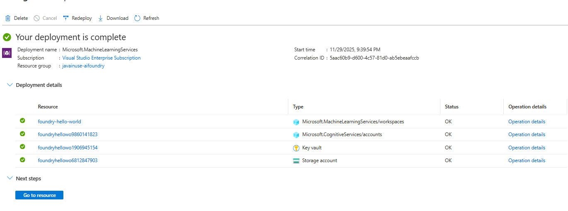Screen dimensions: 568x211
Task: Click the Resource column header
Action: click(x=48, y=107)
